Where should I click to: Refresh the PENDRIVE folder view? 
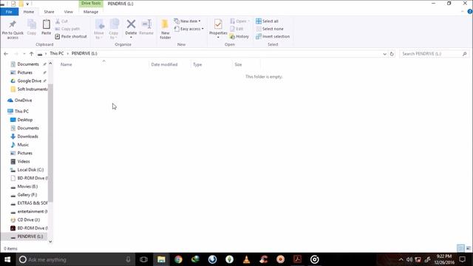click(x=392, y=54)
